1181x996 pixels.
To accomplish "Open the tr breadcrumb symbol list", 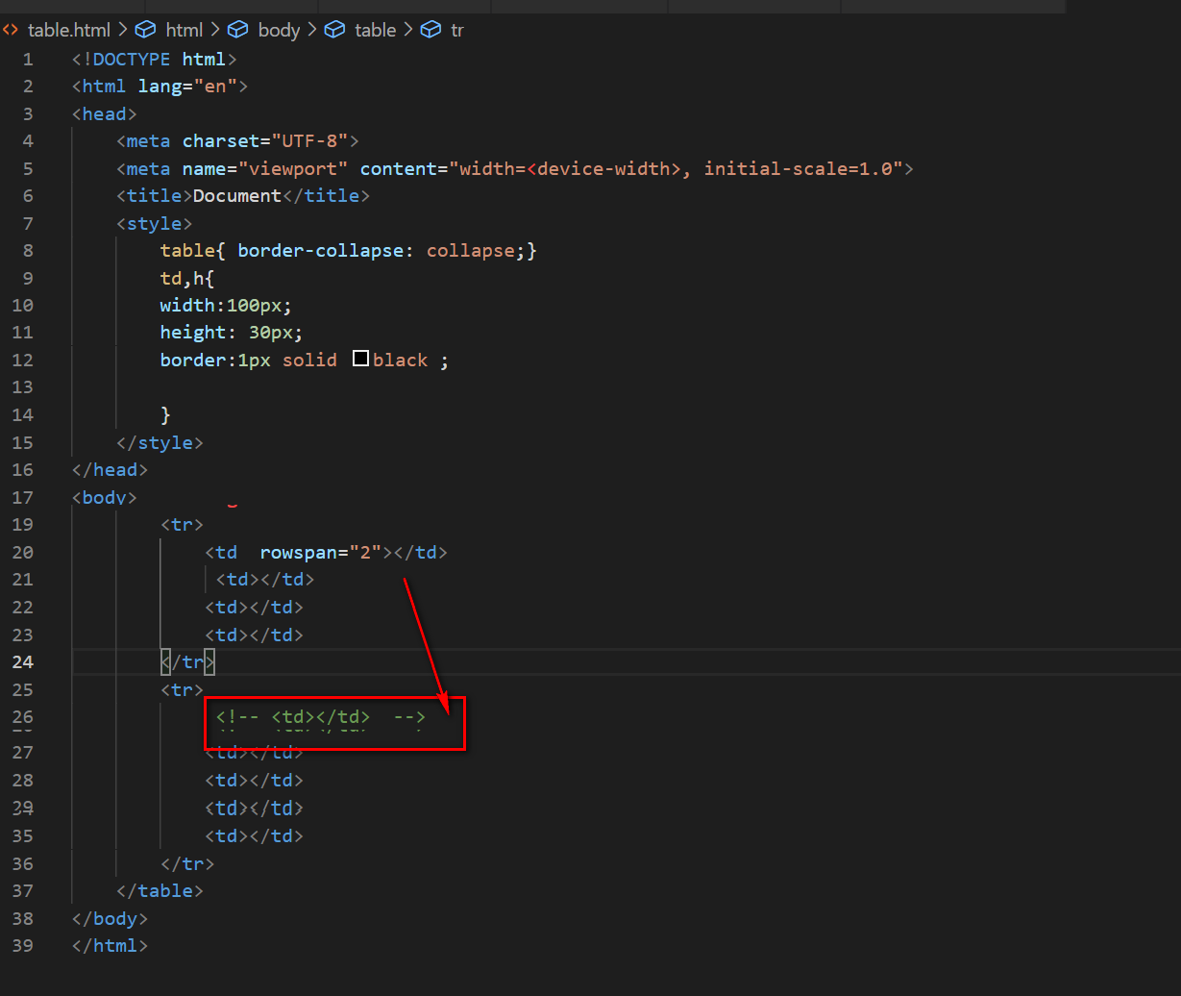I will point(456,30).
